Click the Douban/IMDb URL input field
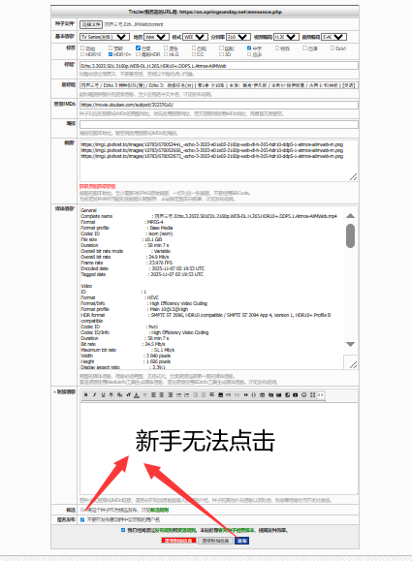 219,105
